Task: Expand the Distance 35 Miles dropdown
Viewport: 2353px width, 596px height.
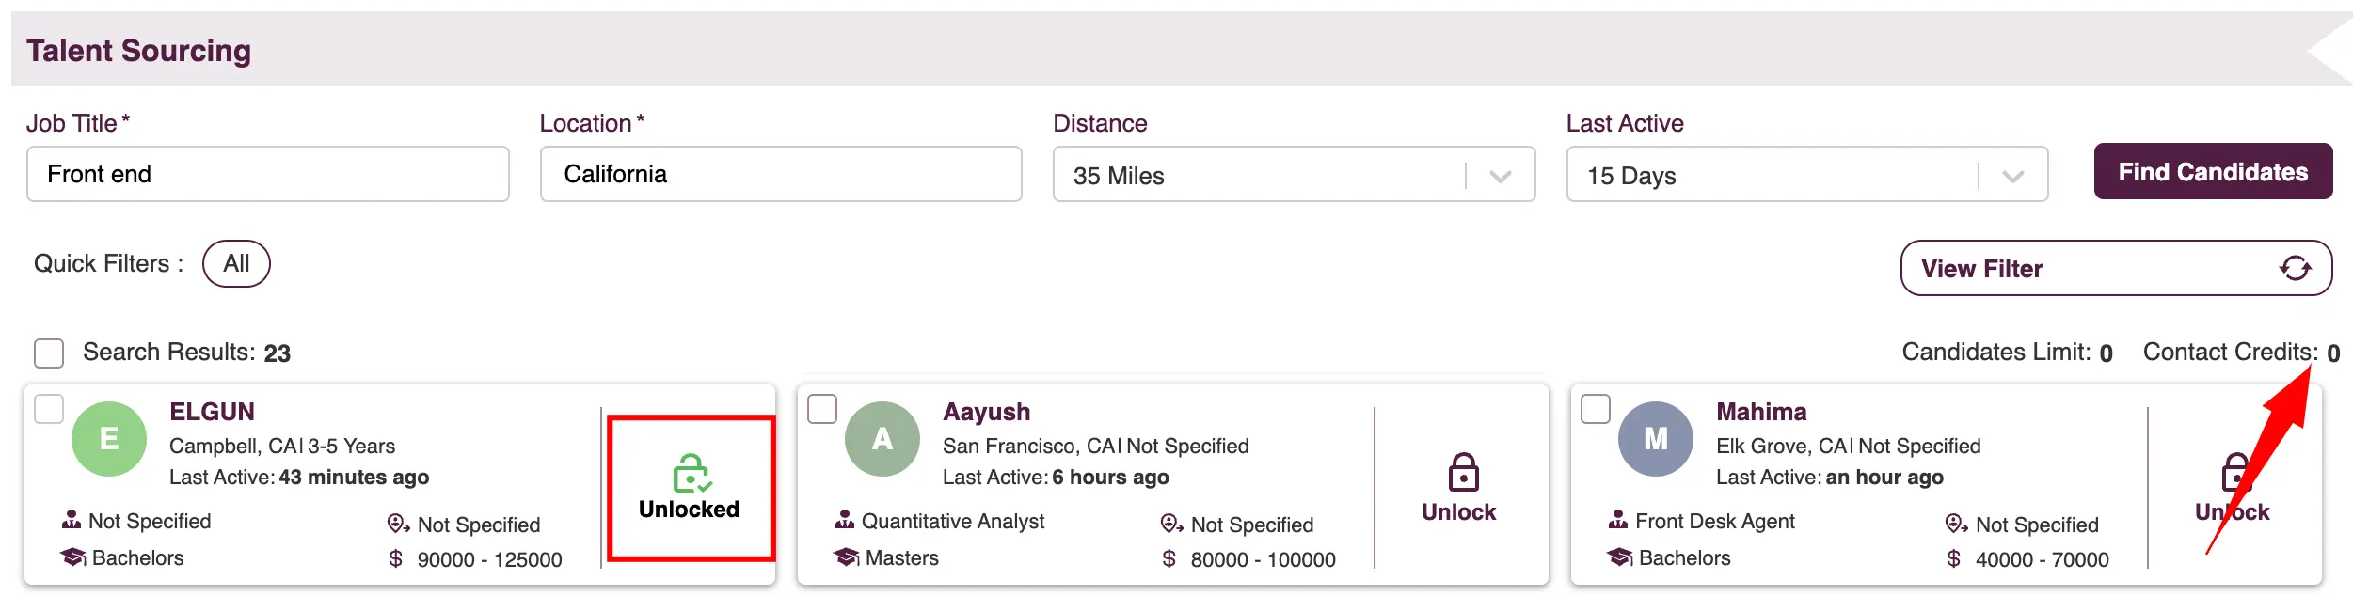Action: pos(1500,176)
